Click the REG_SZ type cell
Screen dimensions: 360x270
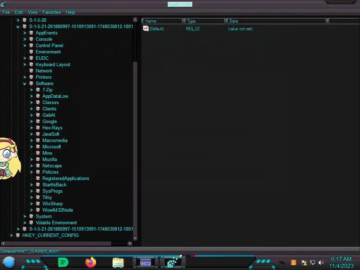193,29
